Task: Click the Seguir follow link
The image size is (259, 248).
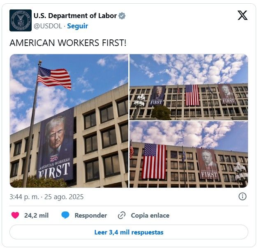Action: click(x=77, y=26)
